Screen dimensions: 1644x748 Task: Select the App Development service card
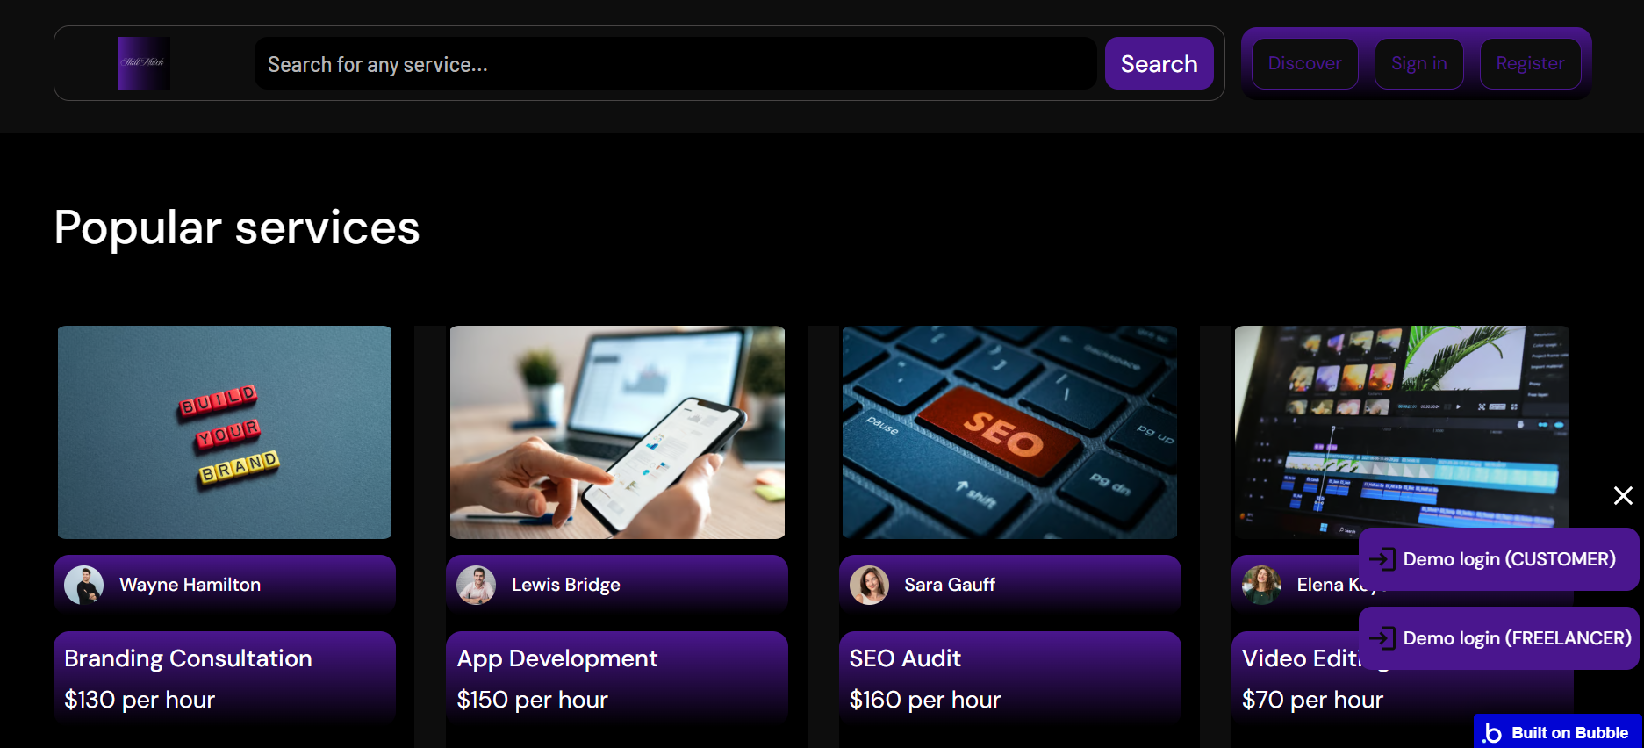coord(617,679)
